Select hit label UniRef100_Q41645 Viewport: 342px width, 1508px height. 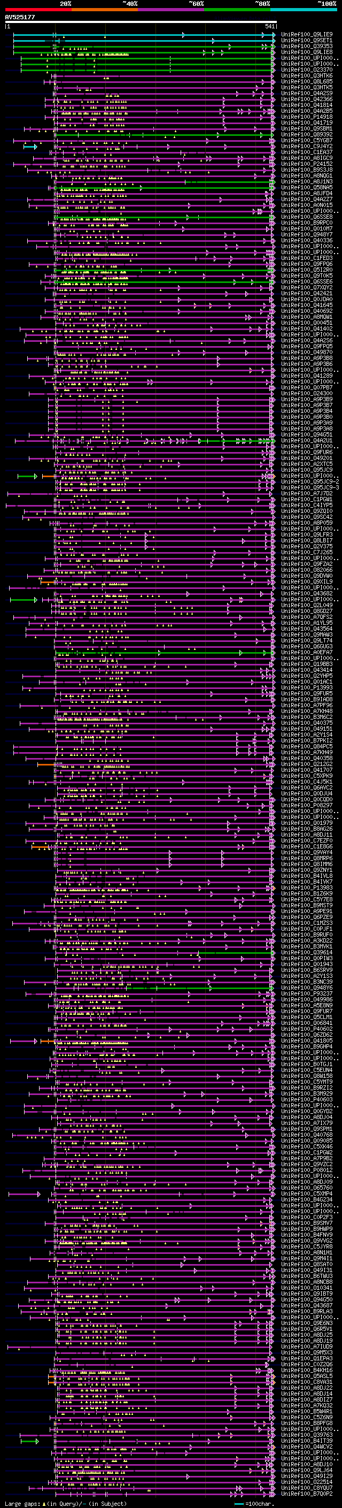307,305
